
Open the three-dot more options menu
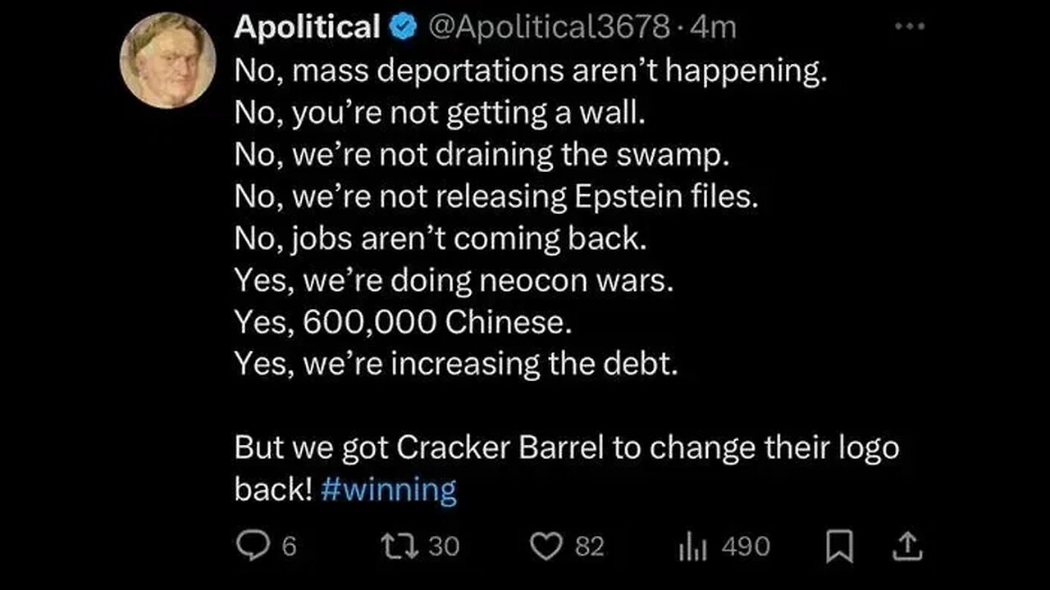909,26
